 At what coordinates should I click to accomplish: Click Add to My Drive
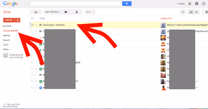[52, 12]
